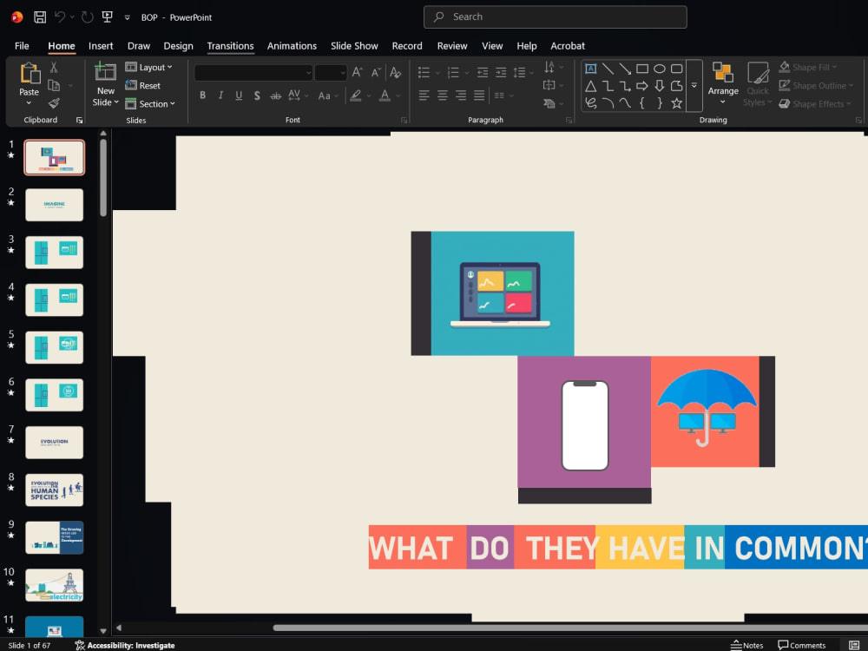Open the Section dropdown
Screen dimensions: 868x651
point(150,103)
